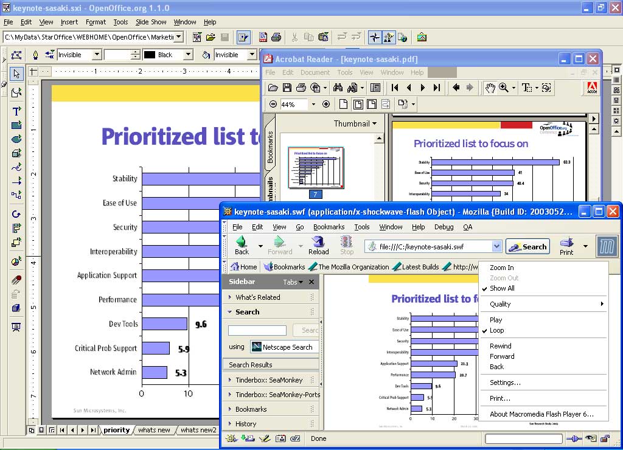Click the page 7 thumbnail in Acrobat
The image size is (623, 450).
[x=315, y=168]
